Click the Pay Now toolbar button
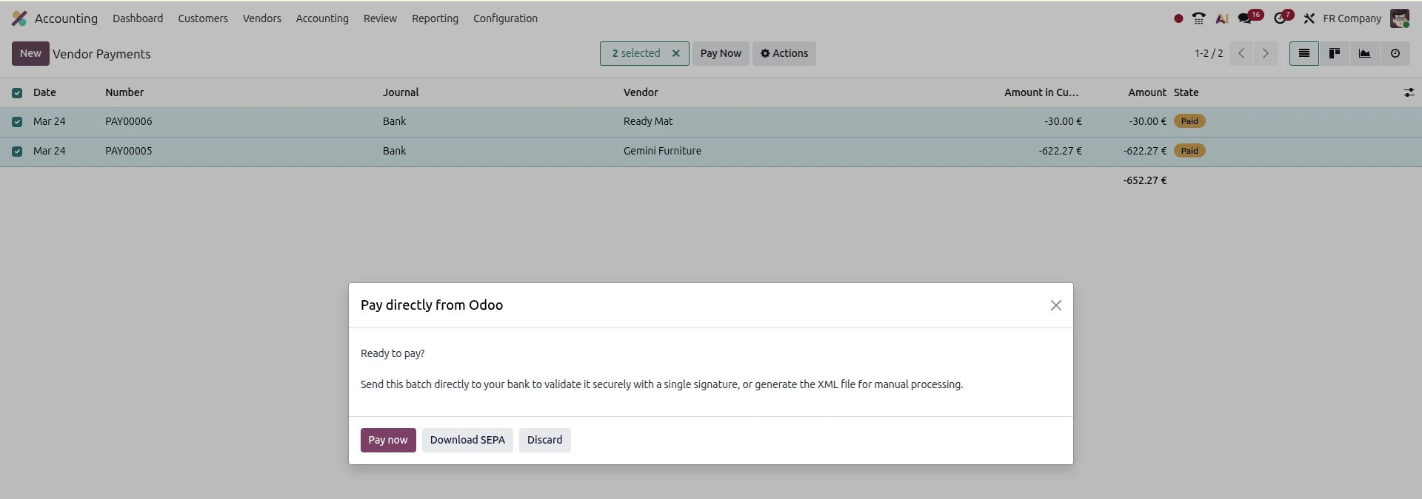The width and height of the screenshot is (1422, 499). [x=721, y=53]
